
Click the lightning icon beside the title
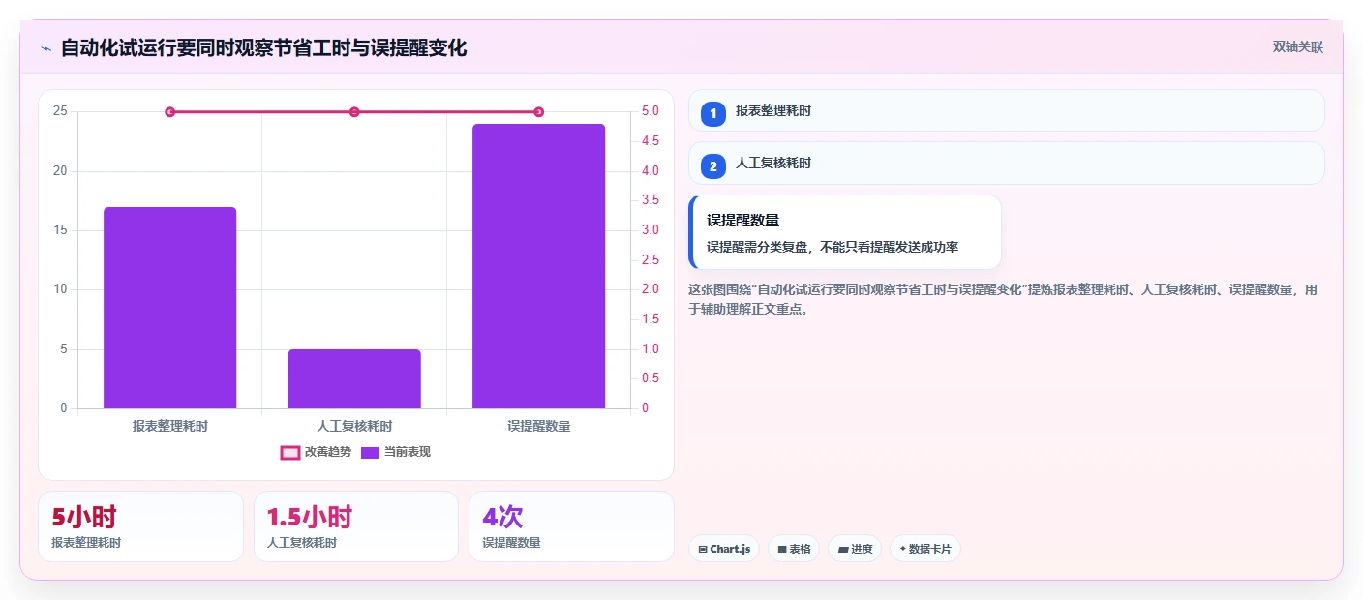pos(45,48)
